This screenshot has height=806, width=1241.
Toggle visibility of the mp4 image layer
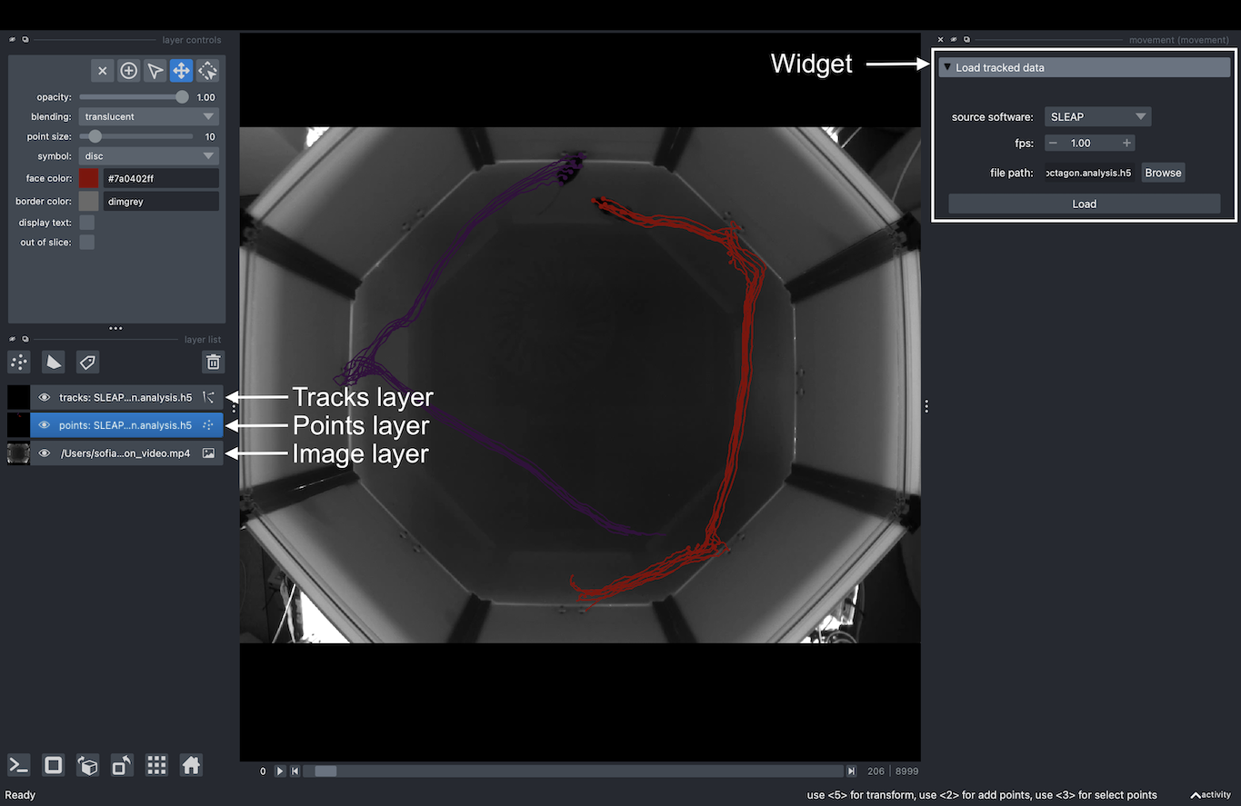pos(44,453)
